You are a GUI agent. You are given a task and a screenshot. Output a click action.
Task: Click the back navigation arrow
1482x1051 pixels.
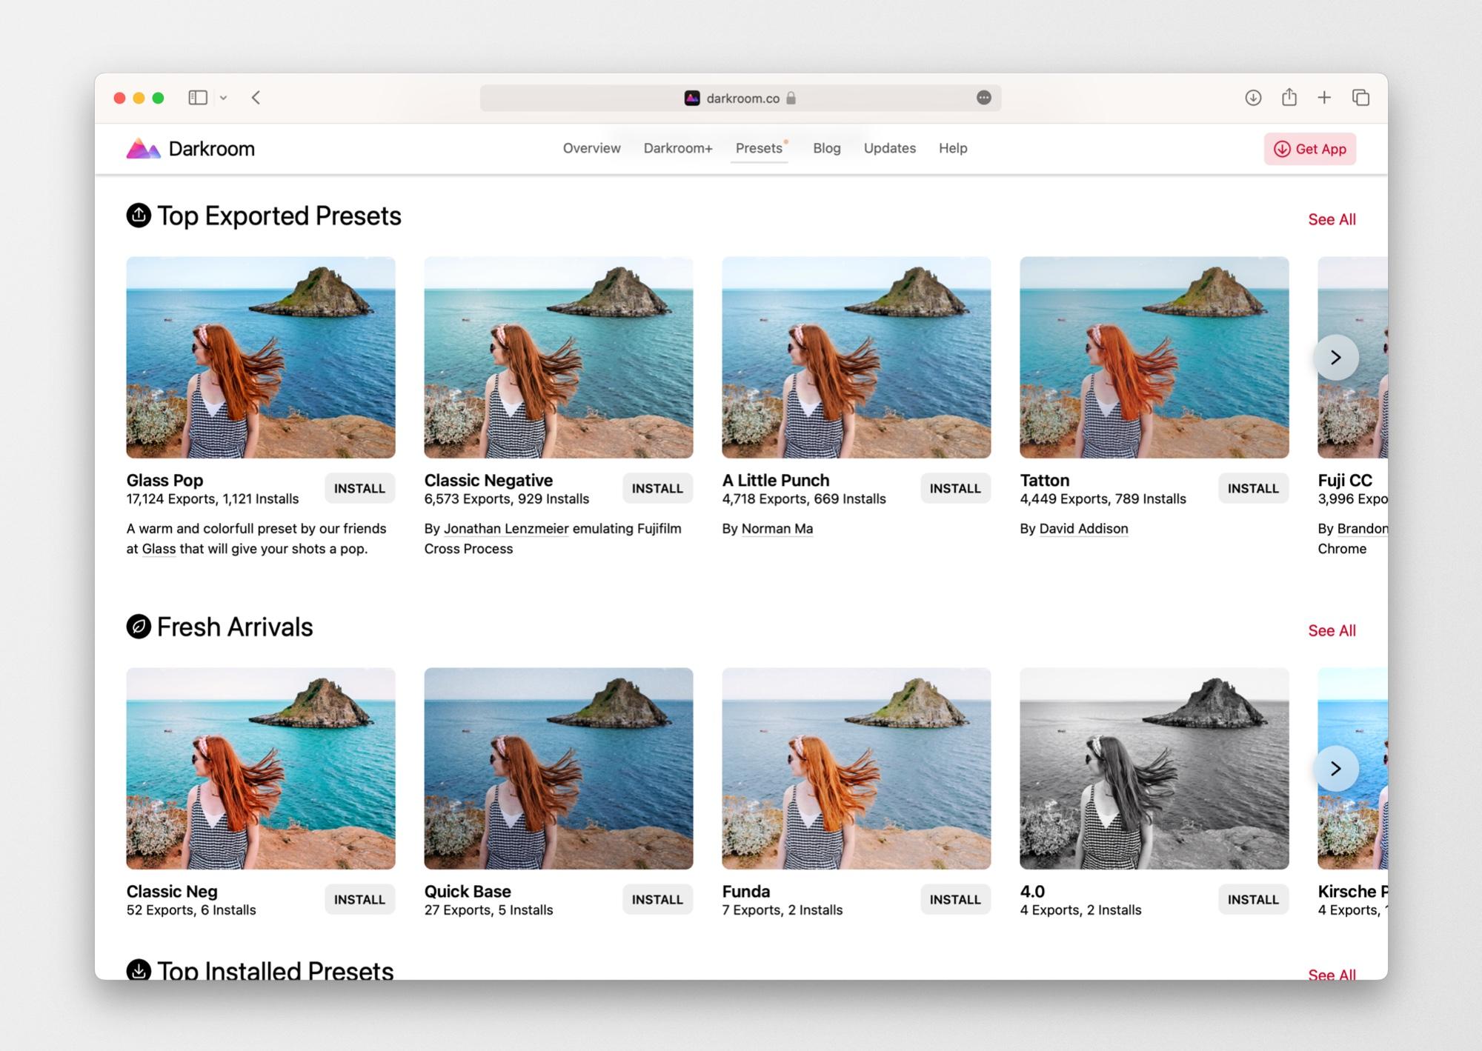pos(255,97)
